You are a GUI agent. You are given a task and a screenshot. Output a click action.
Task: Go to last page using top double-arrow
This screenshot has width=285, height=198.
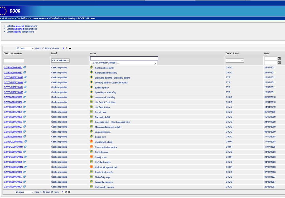(70, 48)
